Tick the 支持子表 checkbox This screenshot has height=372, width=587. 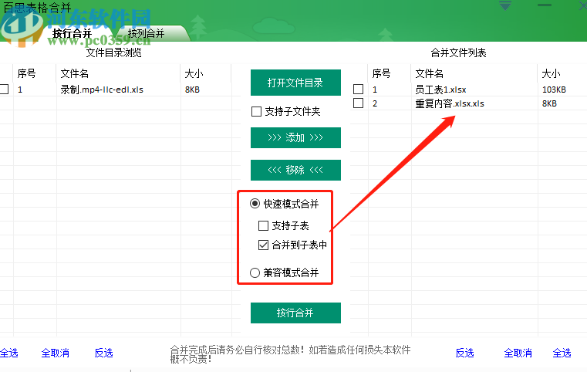pos(264,226)
